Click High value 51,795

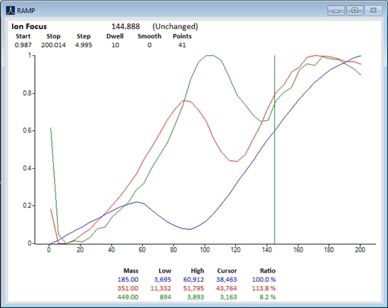194,288
